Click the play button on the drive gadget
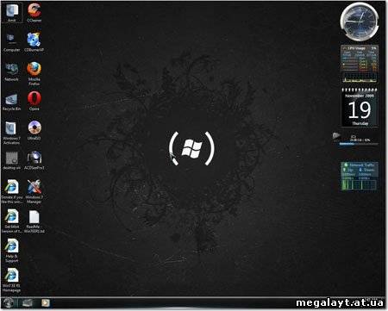The height and width of the screenshot is (311, 388). [x=336, y=136]
